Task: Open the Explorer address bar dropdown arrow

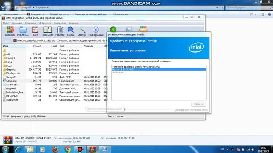Action: (x=217, y=8)
